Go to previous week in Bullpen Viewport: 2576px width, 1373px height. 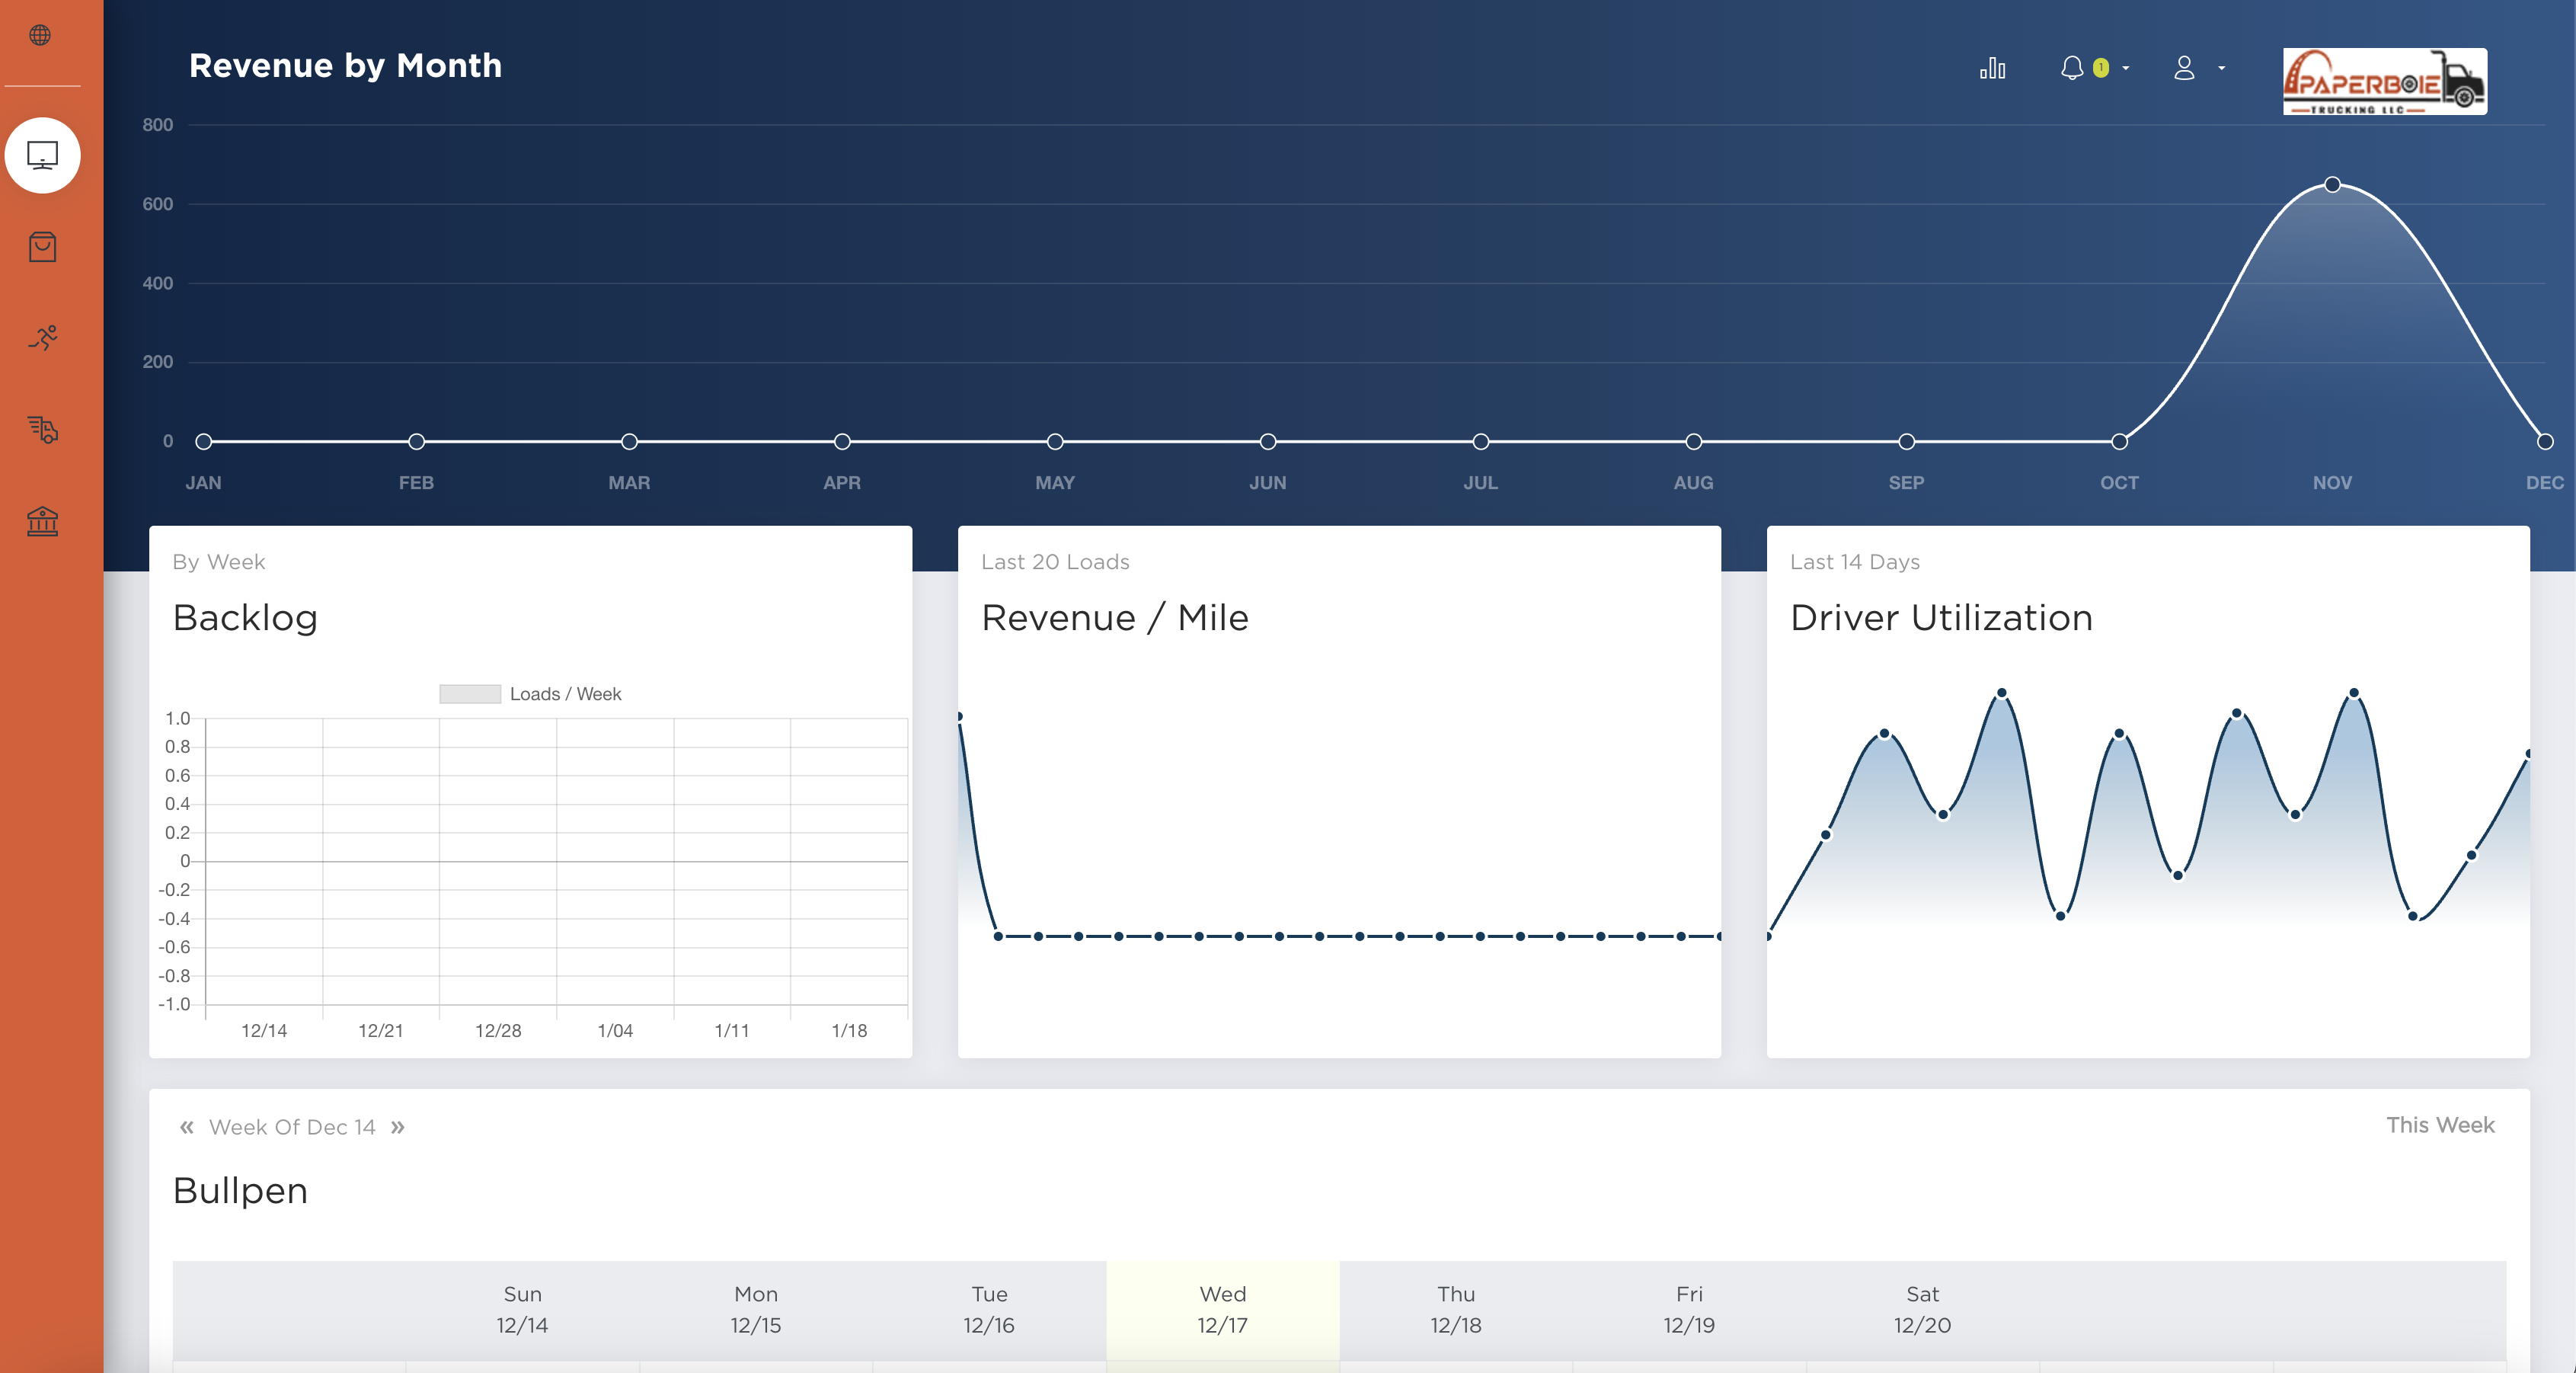186,1127
